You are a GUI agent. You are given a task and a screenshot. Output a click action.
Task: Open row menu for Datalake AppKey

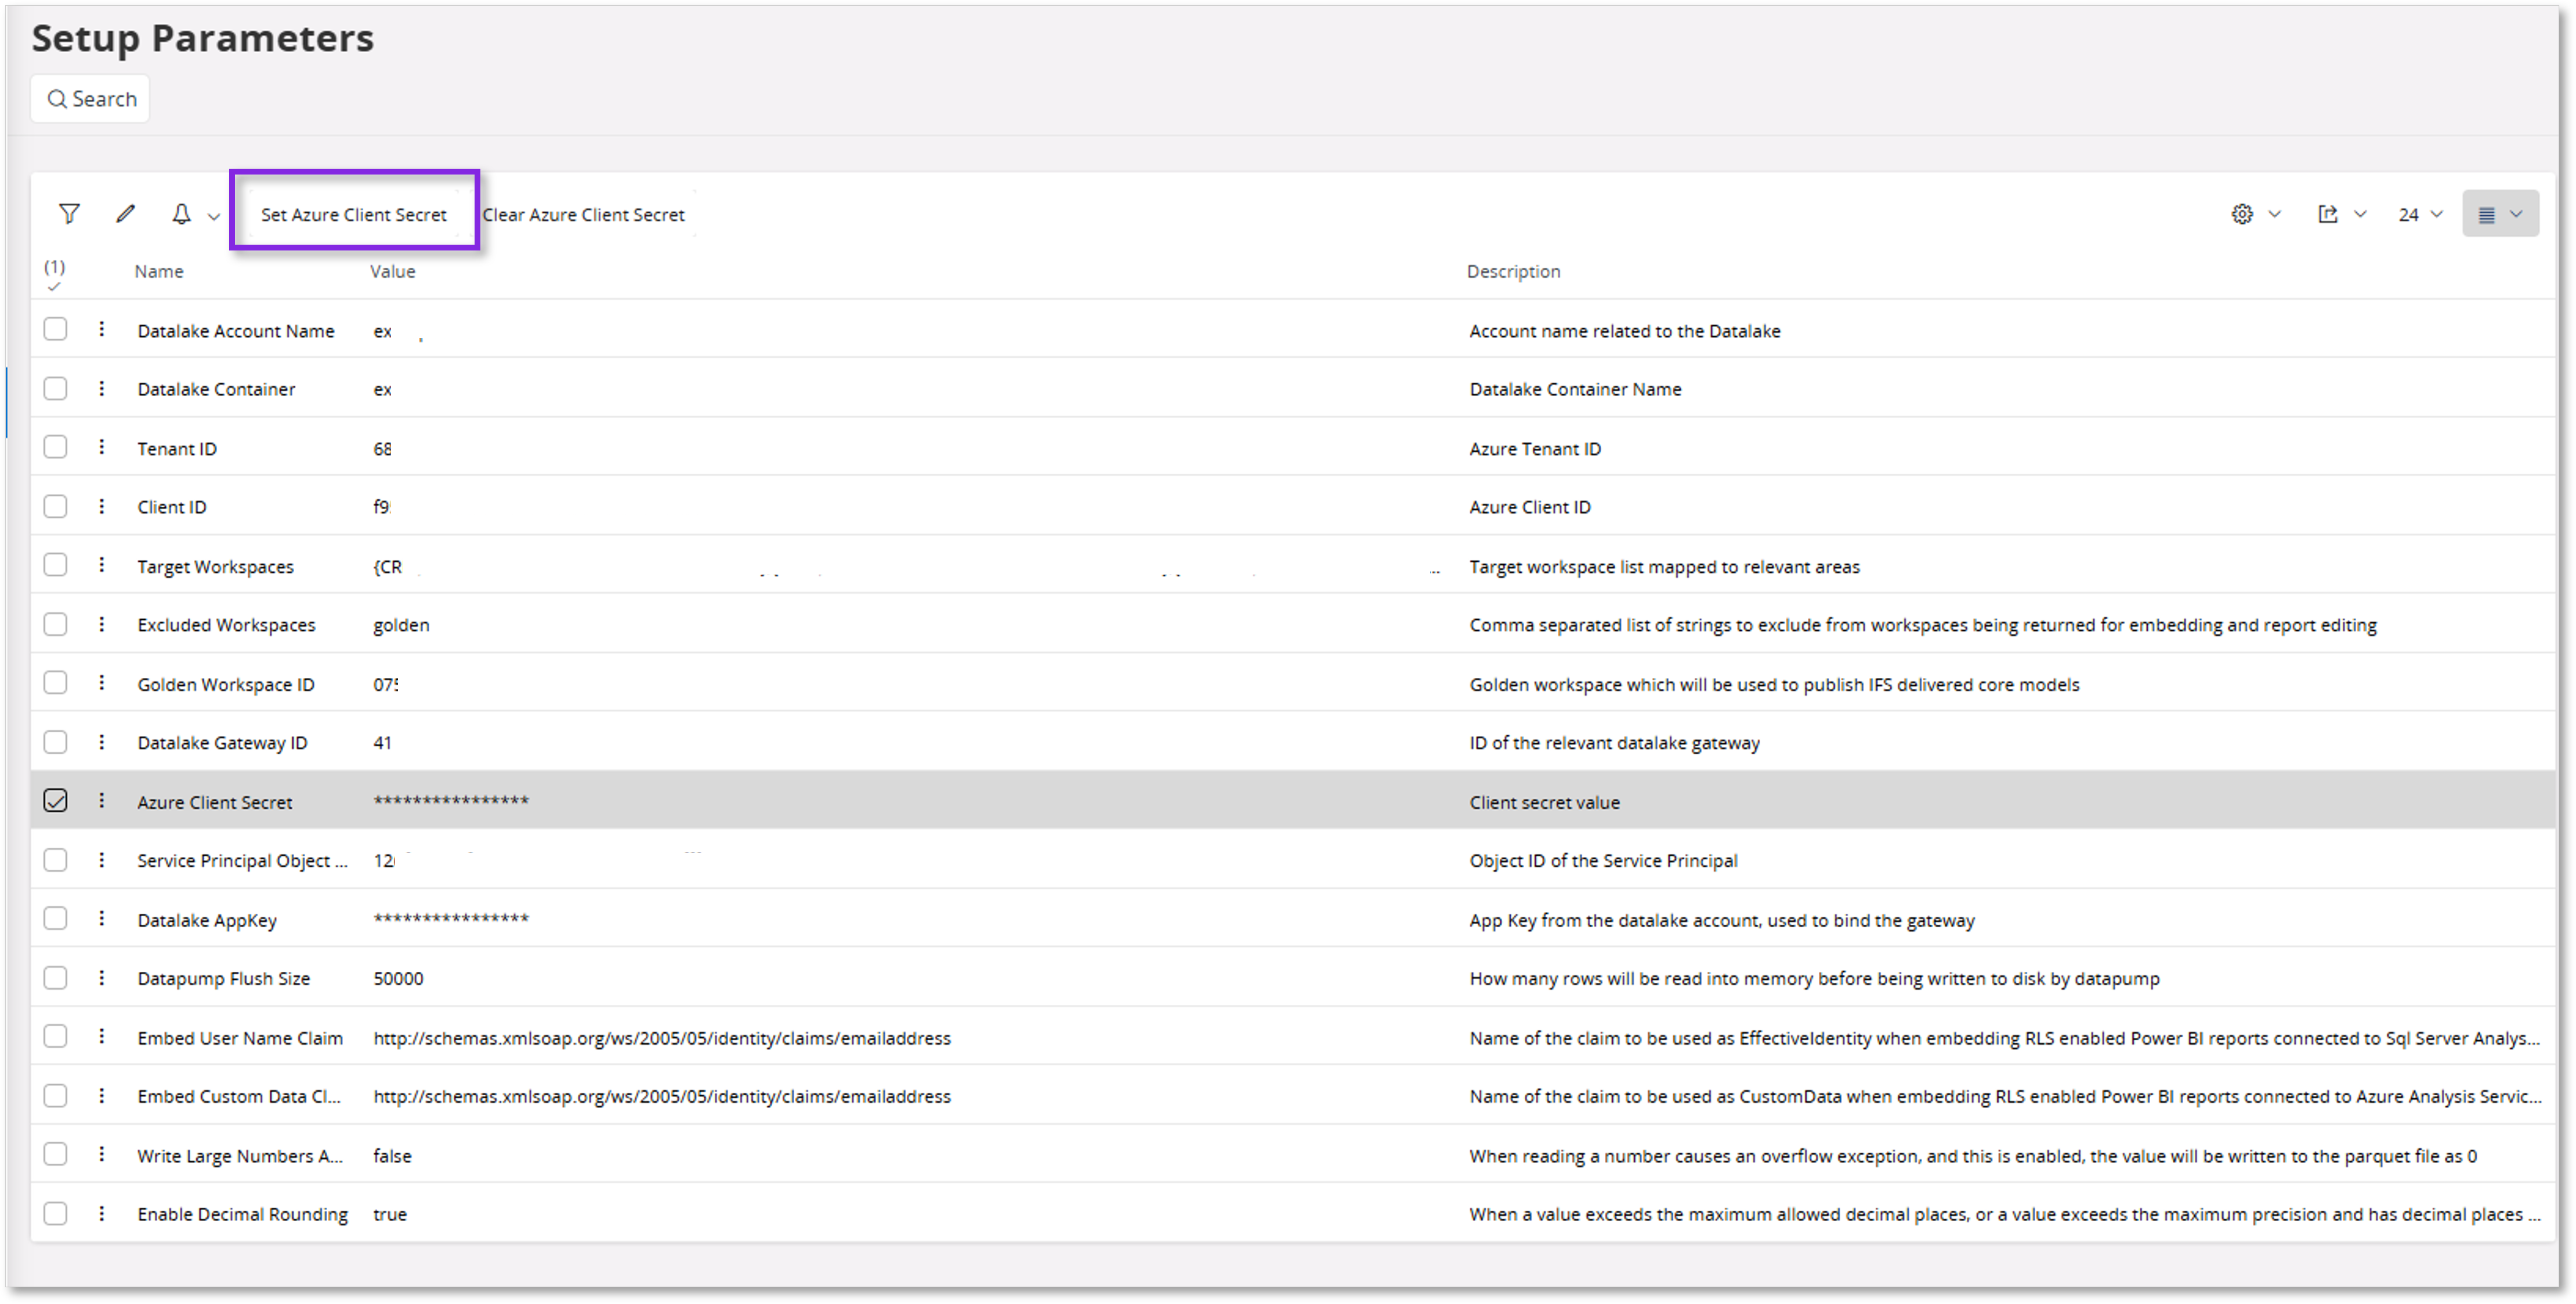pos(101,918)
